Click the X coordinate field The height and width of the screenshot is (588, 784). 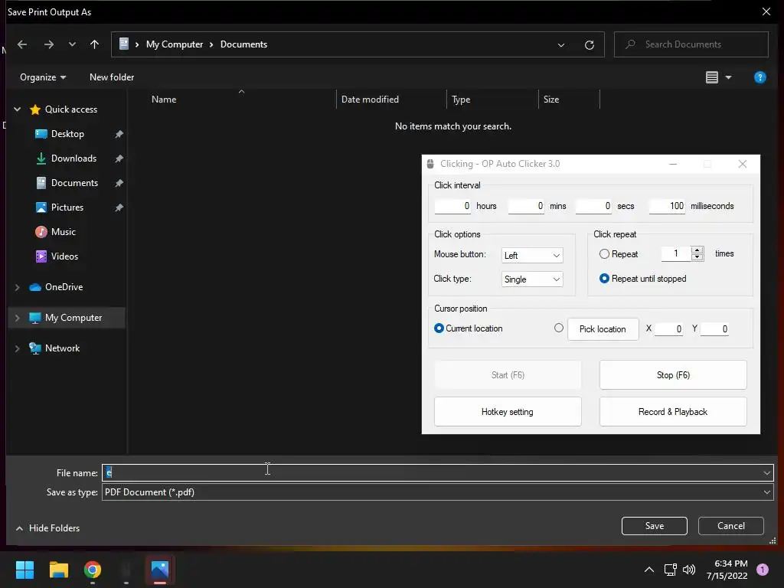pyautogui.click(x=668, y=329)
